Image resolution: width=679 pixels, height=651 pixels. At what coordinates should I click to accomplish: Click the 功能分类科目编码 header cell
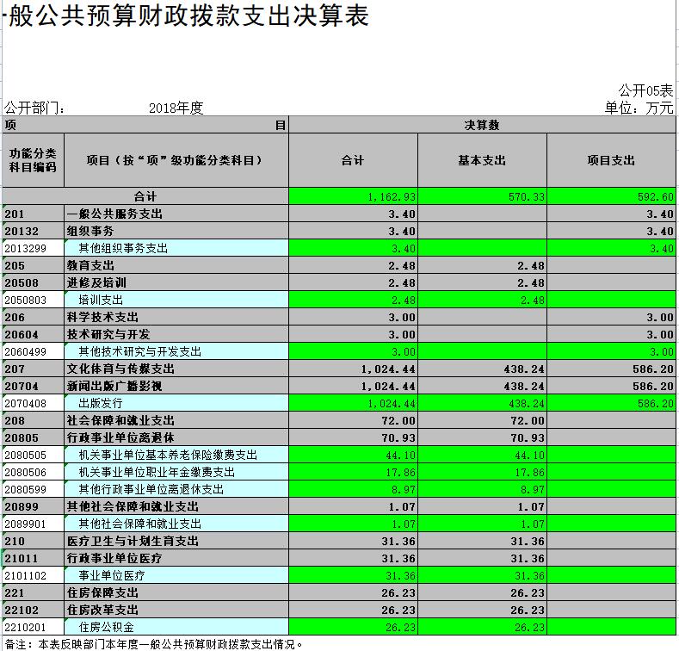pyautogui.click(x=33, y=160)
